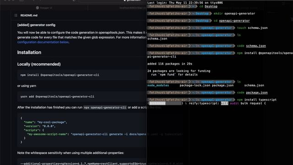Open the 'configuration documentation below' link
The image size is (293, 165).
[43, 42]
